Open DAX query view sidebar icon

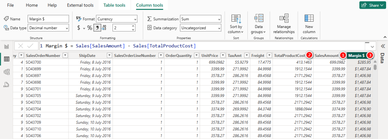coord(7,85)
